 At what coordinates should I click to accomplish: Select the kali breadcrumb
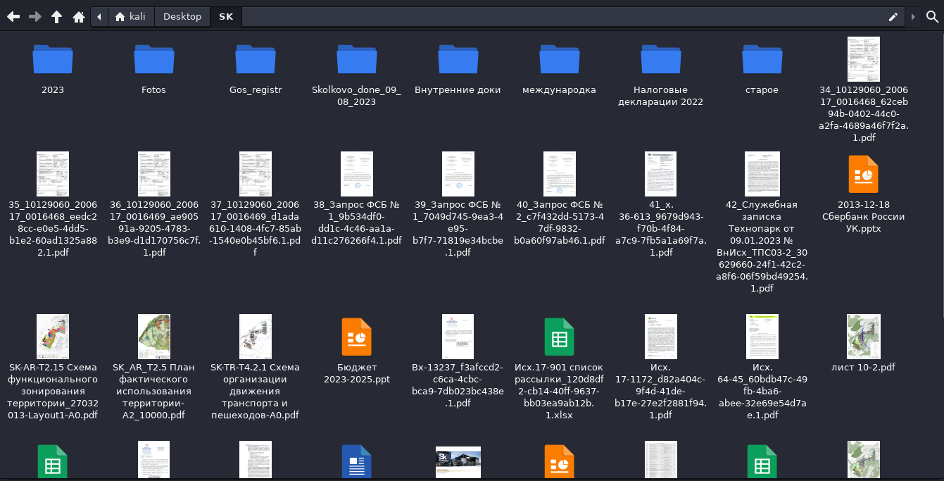(x=130, y=16)
